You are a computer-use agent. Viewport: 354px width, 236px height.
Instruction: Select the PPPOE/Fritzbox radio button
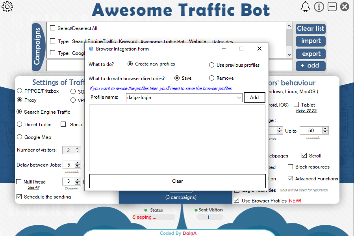20,91
